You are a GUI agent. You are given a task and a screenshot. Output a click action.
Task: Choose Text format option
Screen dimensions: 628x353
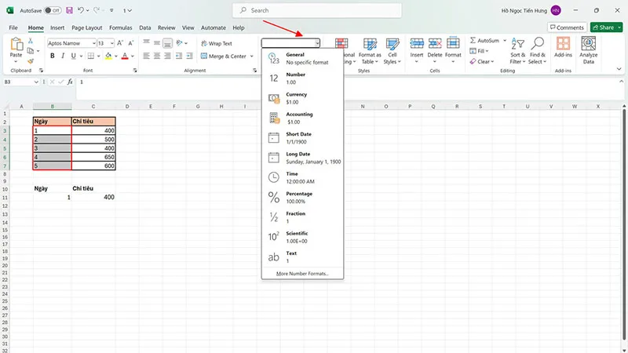coord(302,257)
